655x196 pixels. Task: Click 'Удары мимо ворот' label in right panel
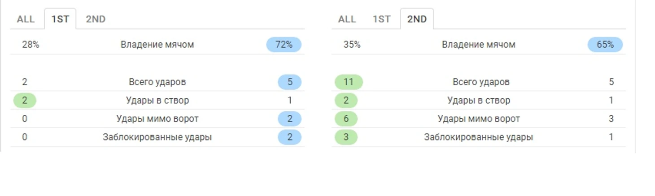(x=479, y=119)
